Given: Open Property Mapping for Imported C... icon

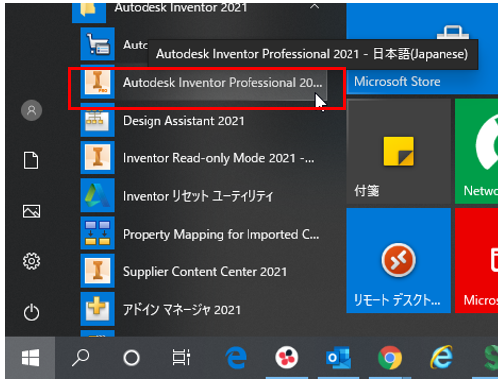Looking at the screenshot, I should pyautogui.click(x=98, y=234).
